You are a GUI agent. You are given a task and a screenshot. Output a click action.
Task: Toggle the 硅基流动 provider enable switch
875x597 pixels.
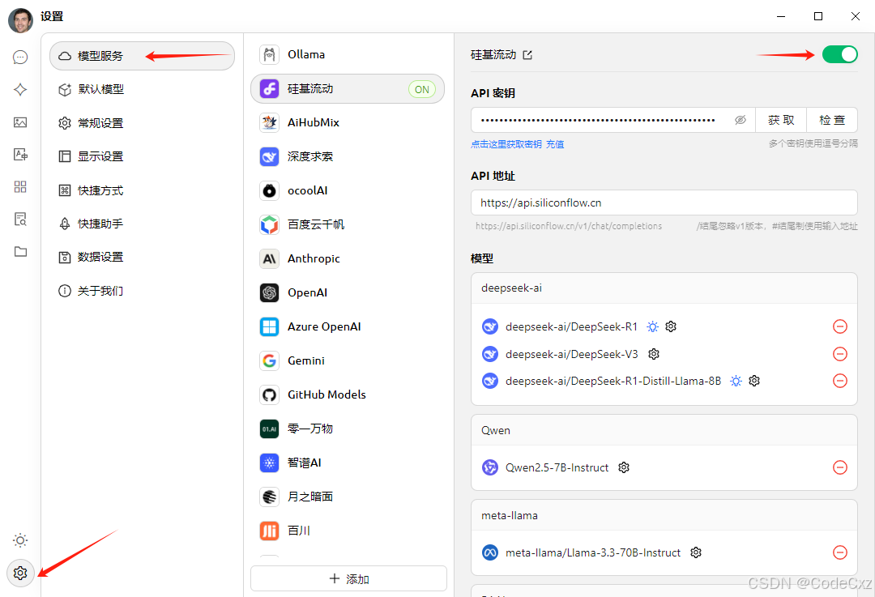[840, 55]
